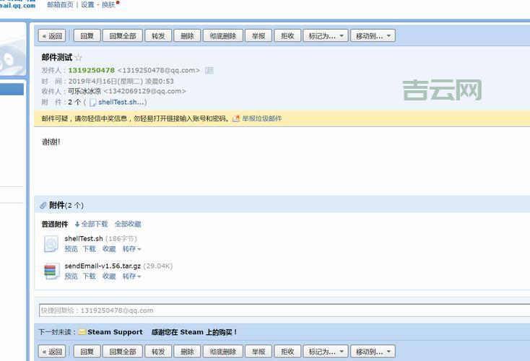Click recipient 可乐冰冰凉 name

pos(84,91)
